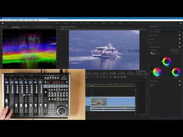The width and height of the screenshot is (183, 137).
Task: Toggle the Creative section enable checkbox
Action: point(180,39)
